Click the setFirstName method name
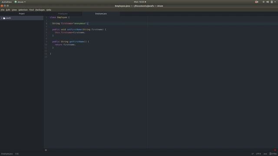278x156 pixels. tap(74, 29)
